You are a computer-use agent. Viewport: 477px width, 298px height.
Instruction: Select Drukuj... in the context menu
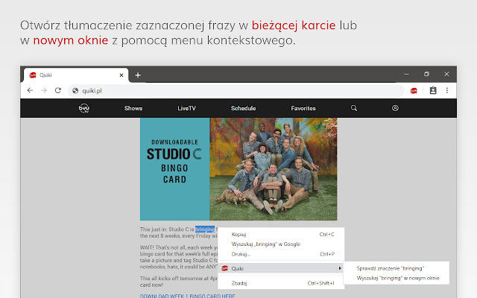tap(281, 254)
